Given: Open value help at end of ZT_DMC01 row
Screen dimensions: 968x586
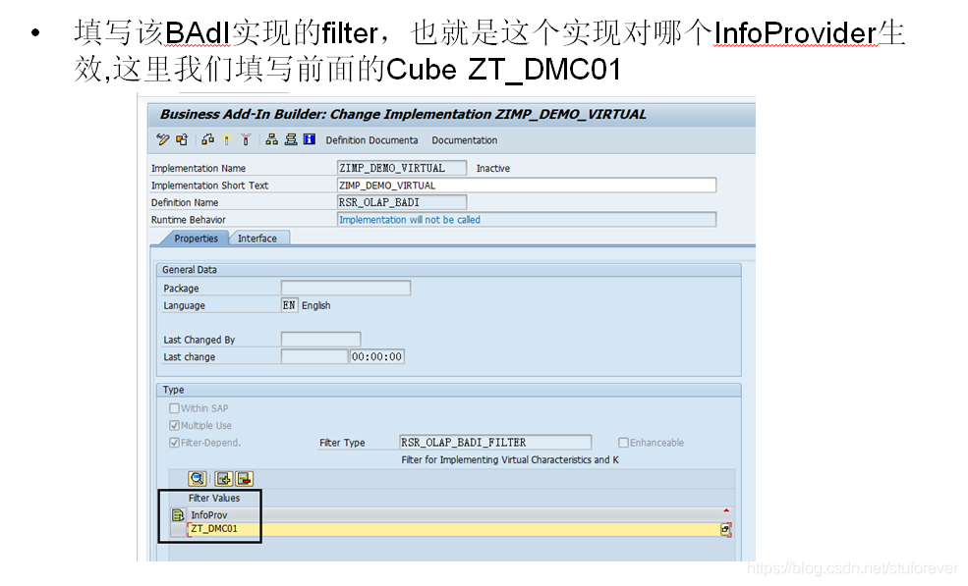Looking at the screenshot, I should (x=726, y=529).
